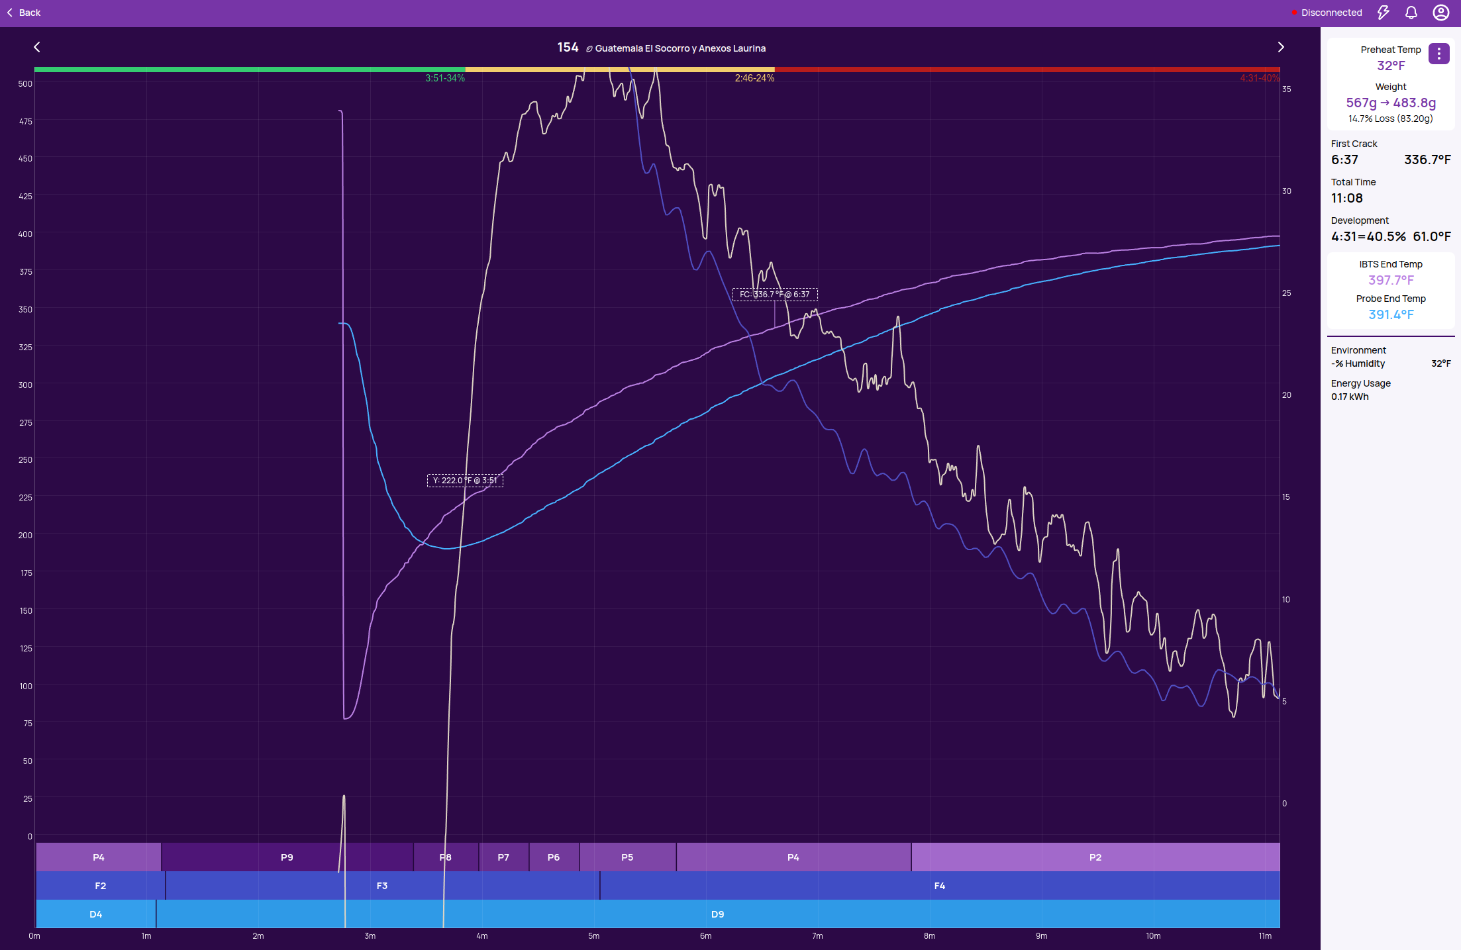The width and height of the screenshot is (1461, 950).
Task: Click the -% Humidity environment reading
Action: [1358, 363]
